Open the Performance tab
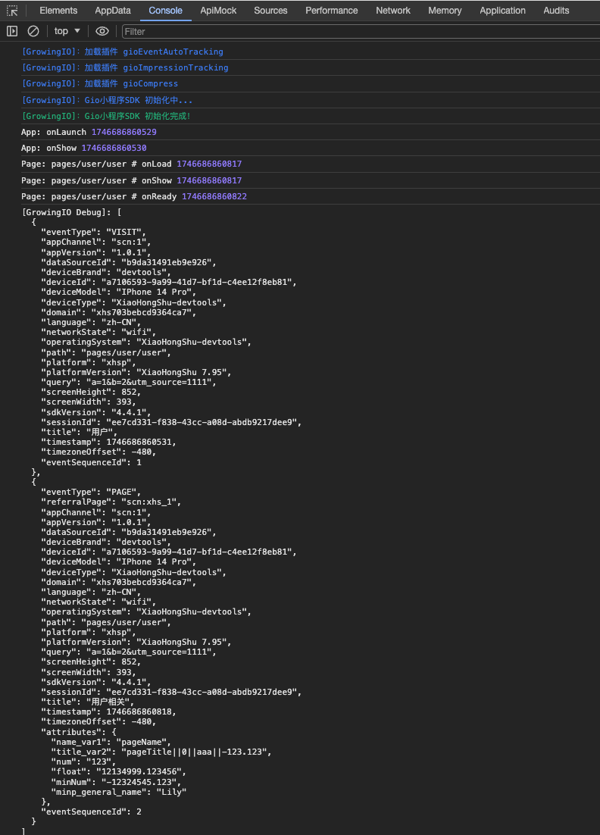The width and height of the screenshot is (600, 835). (x=332, y=11)
